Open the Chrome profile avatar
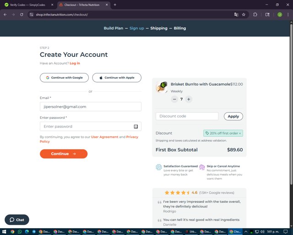 (x=280, y=15)
